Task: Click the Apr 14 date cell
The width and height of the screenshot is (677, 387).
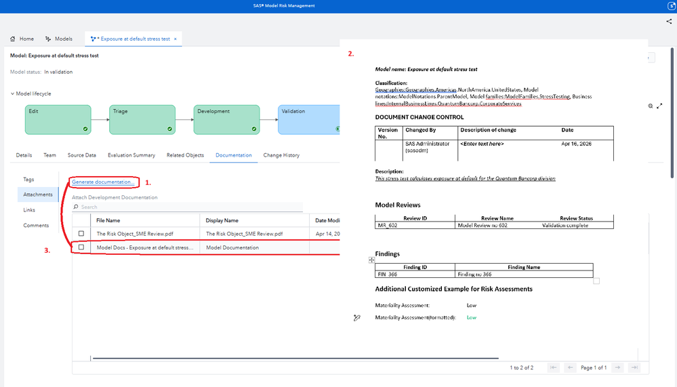Action: click(327, 234)
